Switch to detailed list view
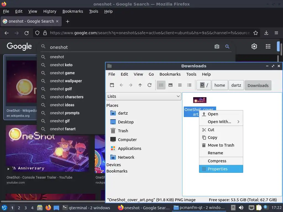Image resolution: width=283 pixels, height=212 pixels. (x=189, y=85)
